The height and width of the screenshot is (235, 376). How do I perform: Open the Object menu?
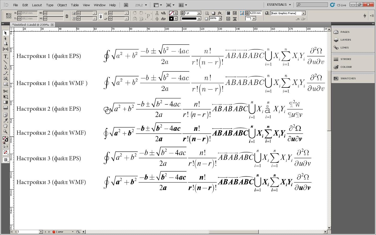62,5
